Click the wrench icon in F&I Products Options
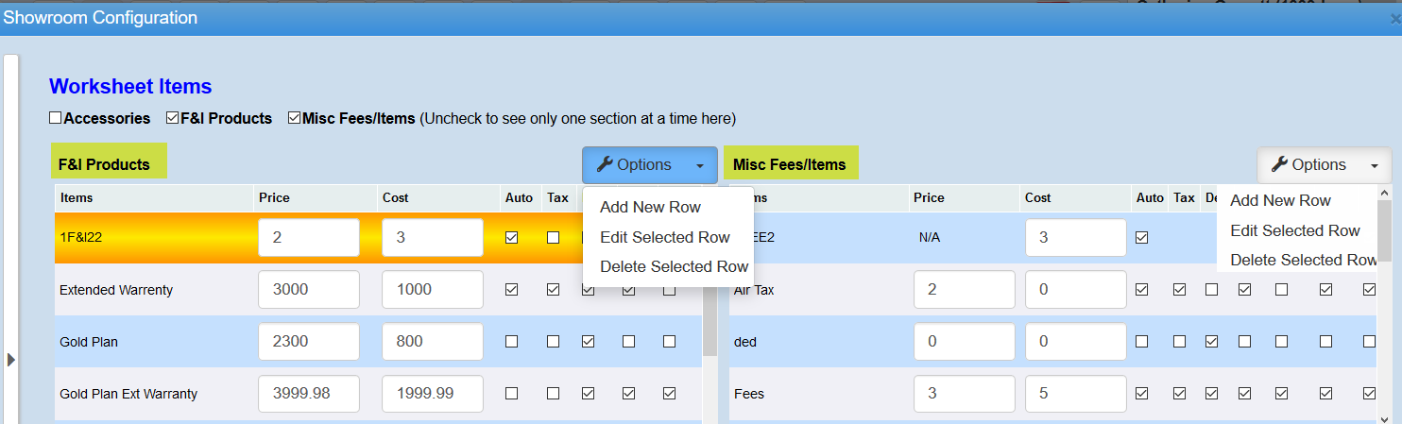 pyautogui.click(x=605, y=164)
